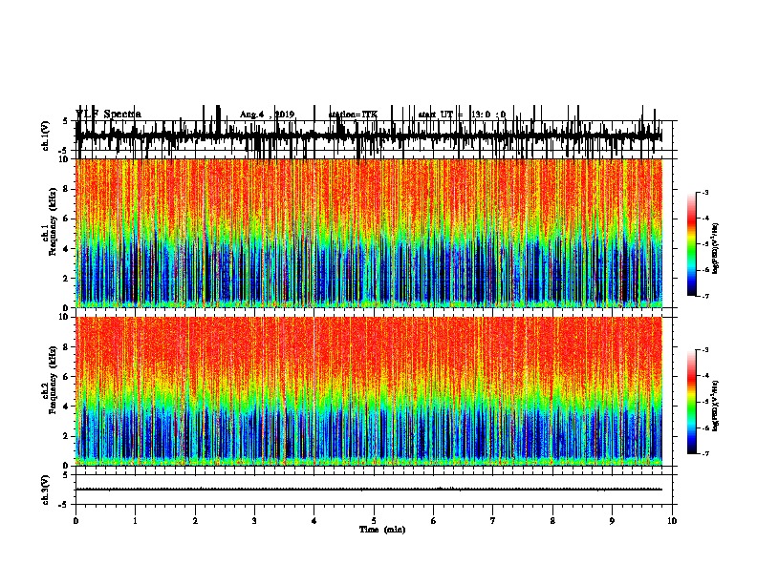Click the ch.1 voltage waveform trace
Screen dimensions: 757x584
369,136
